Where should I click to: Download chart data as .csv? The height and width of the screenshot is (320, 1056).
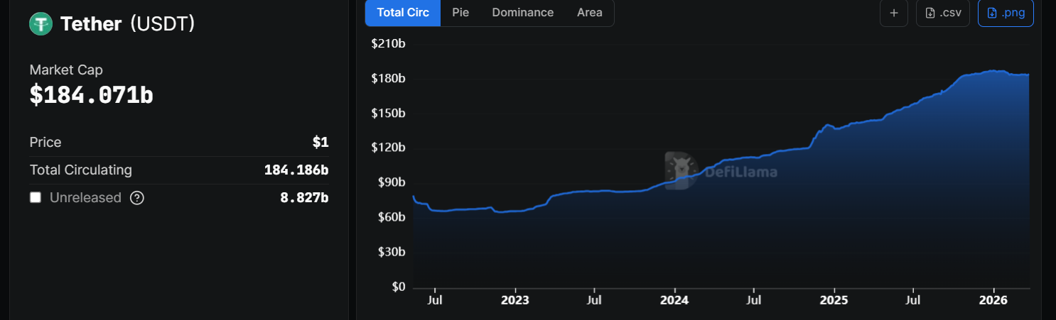point(942,13)
